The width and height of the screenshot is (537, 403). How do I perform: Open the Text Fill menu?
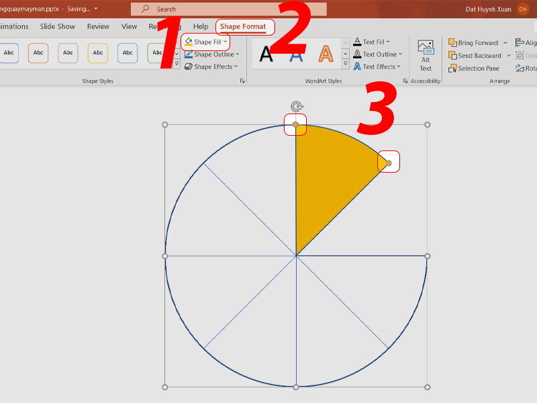tap(374, 42)
